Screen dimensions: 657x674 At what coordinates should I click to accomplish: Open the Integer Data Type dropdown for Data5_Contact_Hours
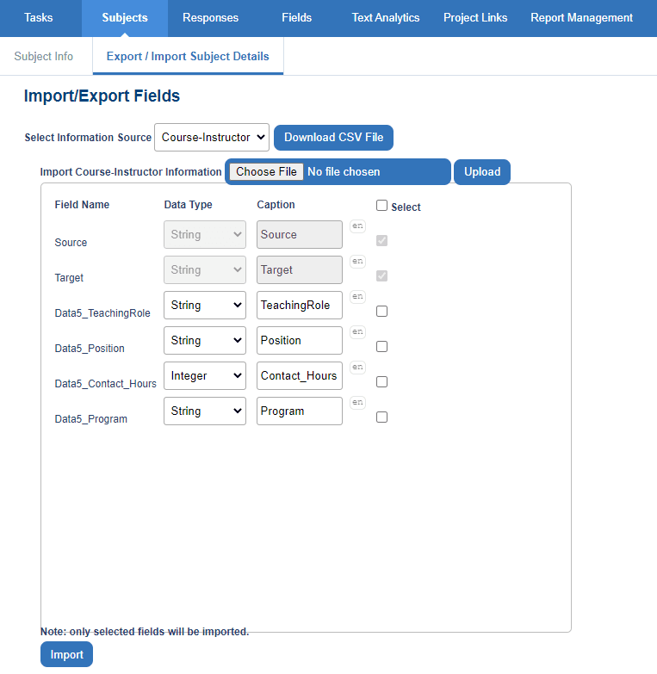click(x=205, y=375)
